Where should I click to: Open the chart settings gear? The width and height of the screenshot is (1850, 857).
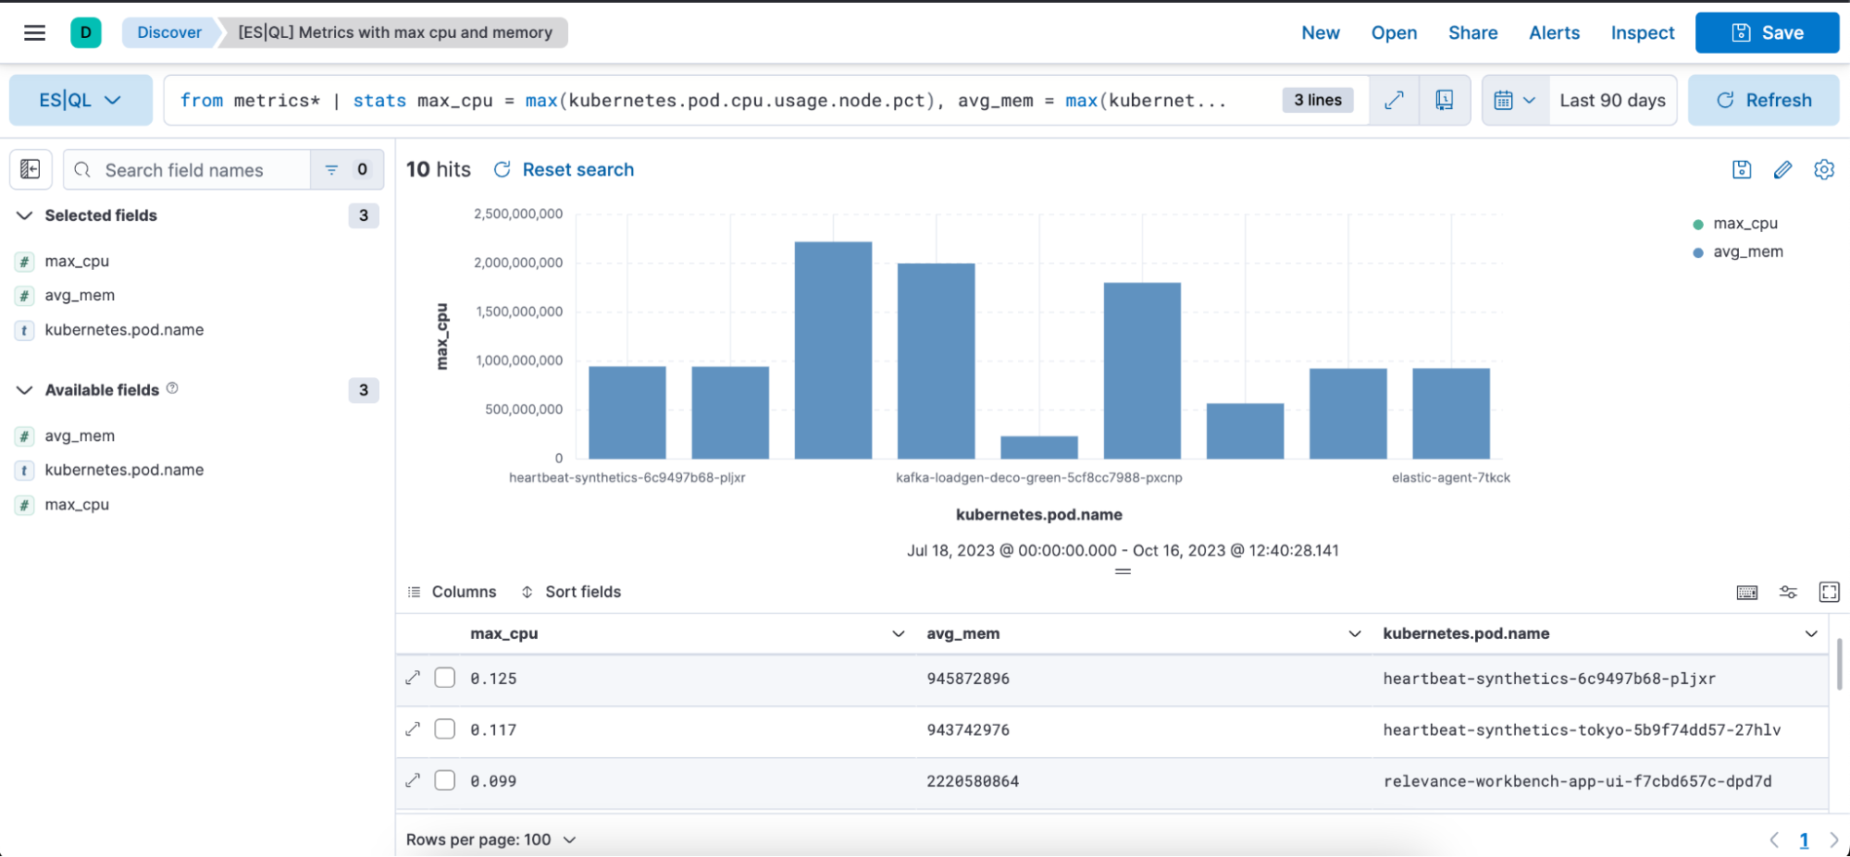[x=1824, y=169]
